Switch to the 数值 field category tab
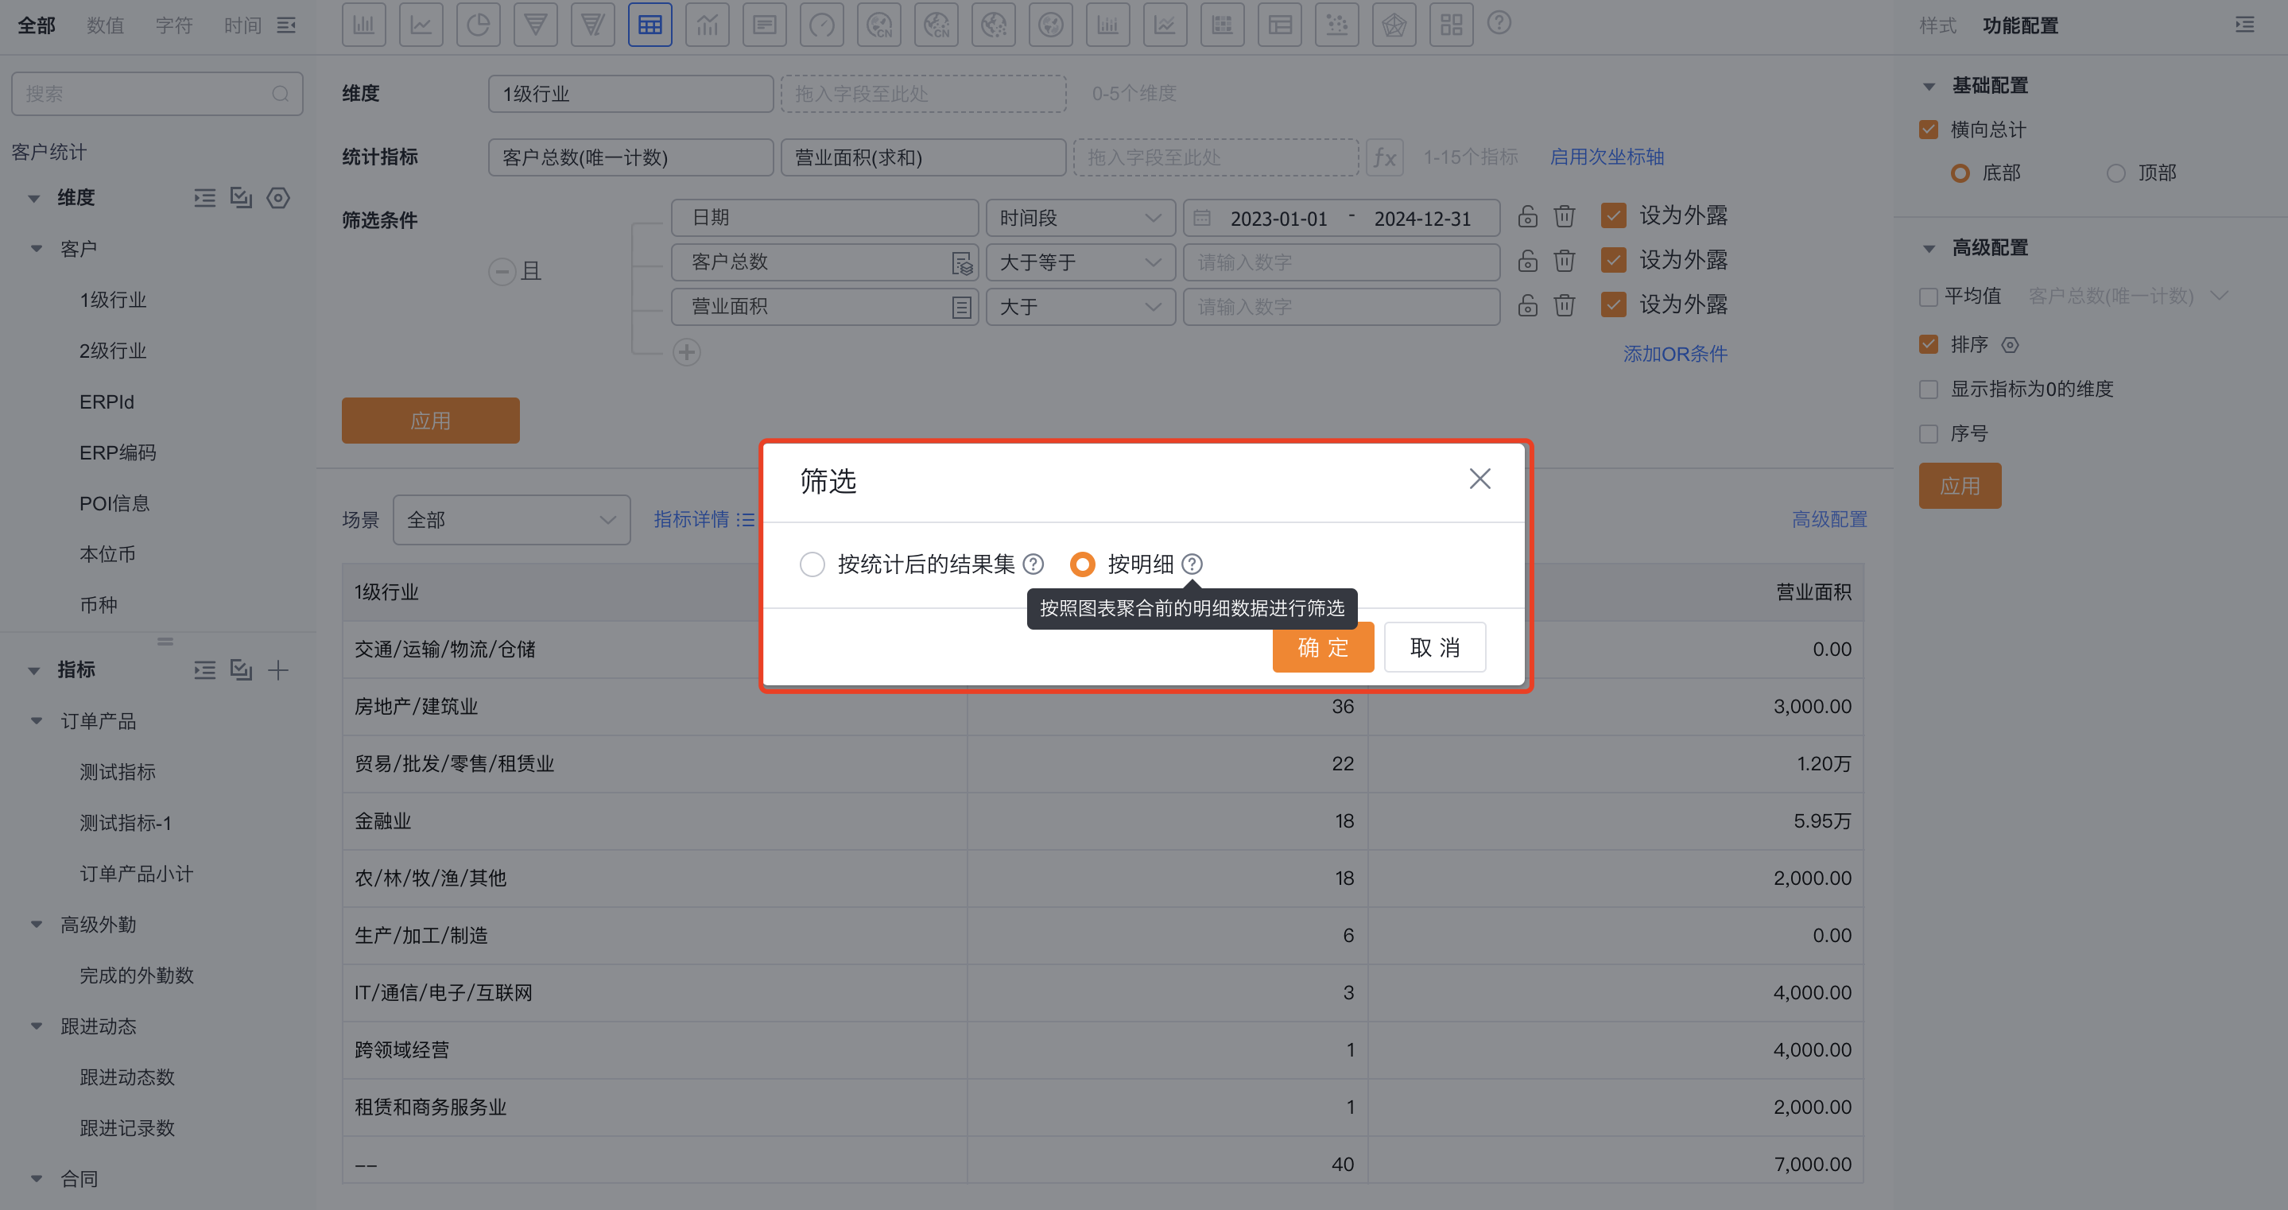The width and height of the screenshot is (2288, 1210). 105,25
